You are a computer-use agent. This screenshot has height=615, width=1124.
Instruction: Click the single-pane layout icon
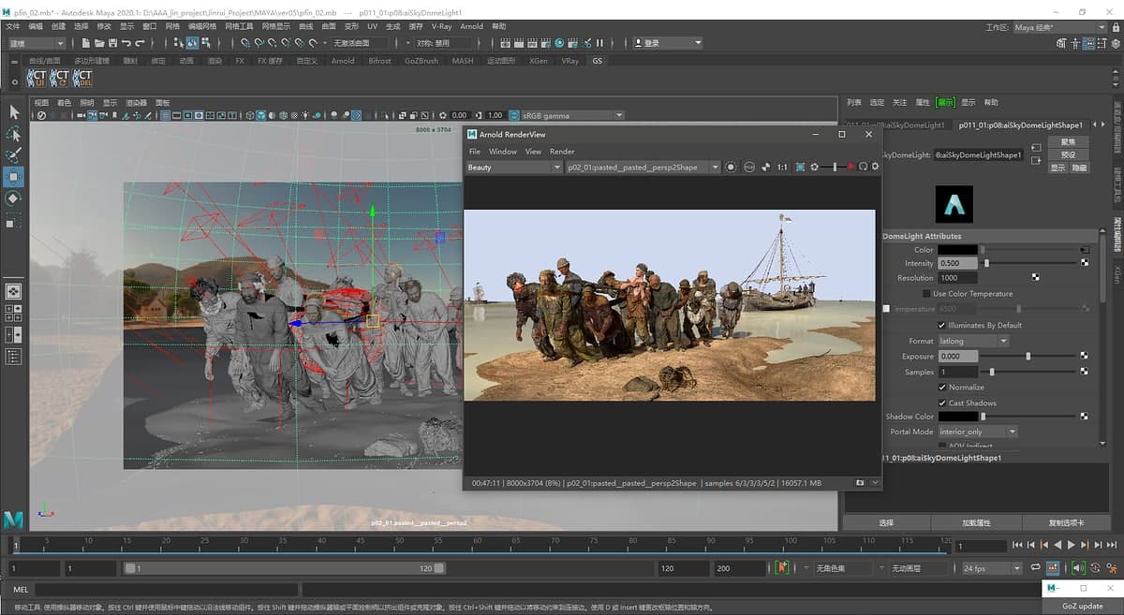pos(14,291)
